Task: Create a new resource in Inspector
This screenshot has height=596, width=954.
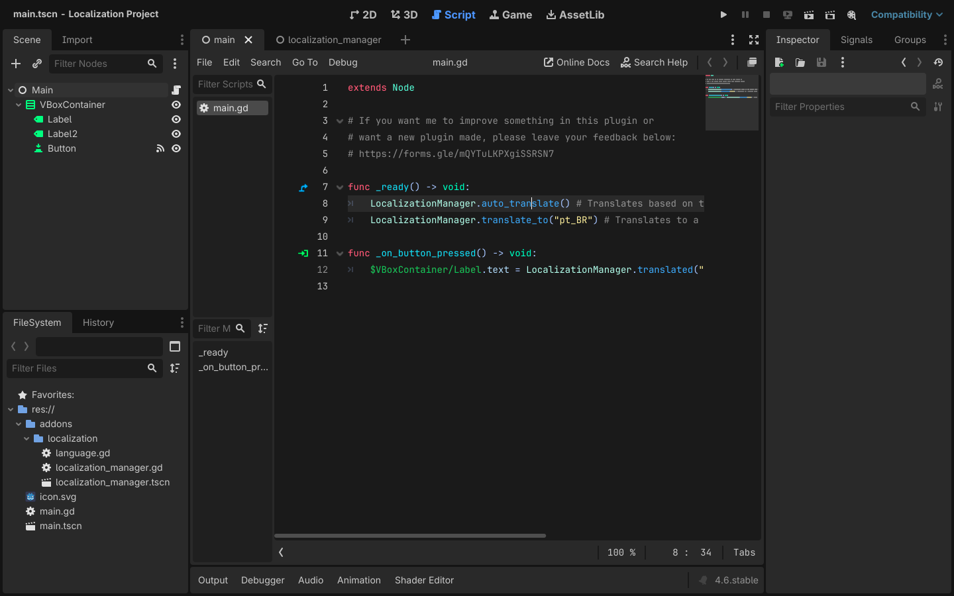Action: click(779, 62)
